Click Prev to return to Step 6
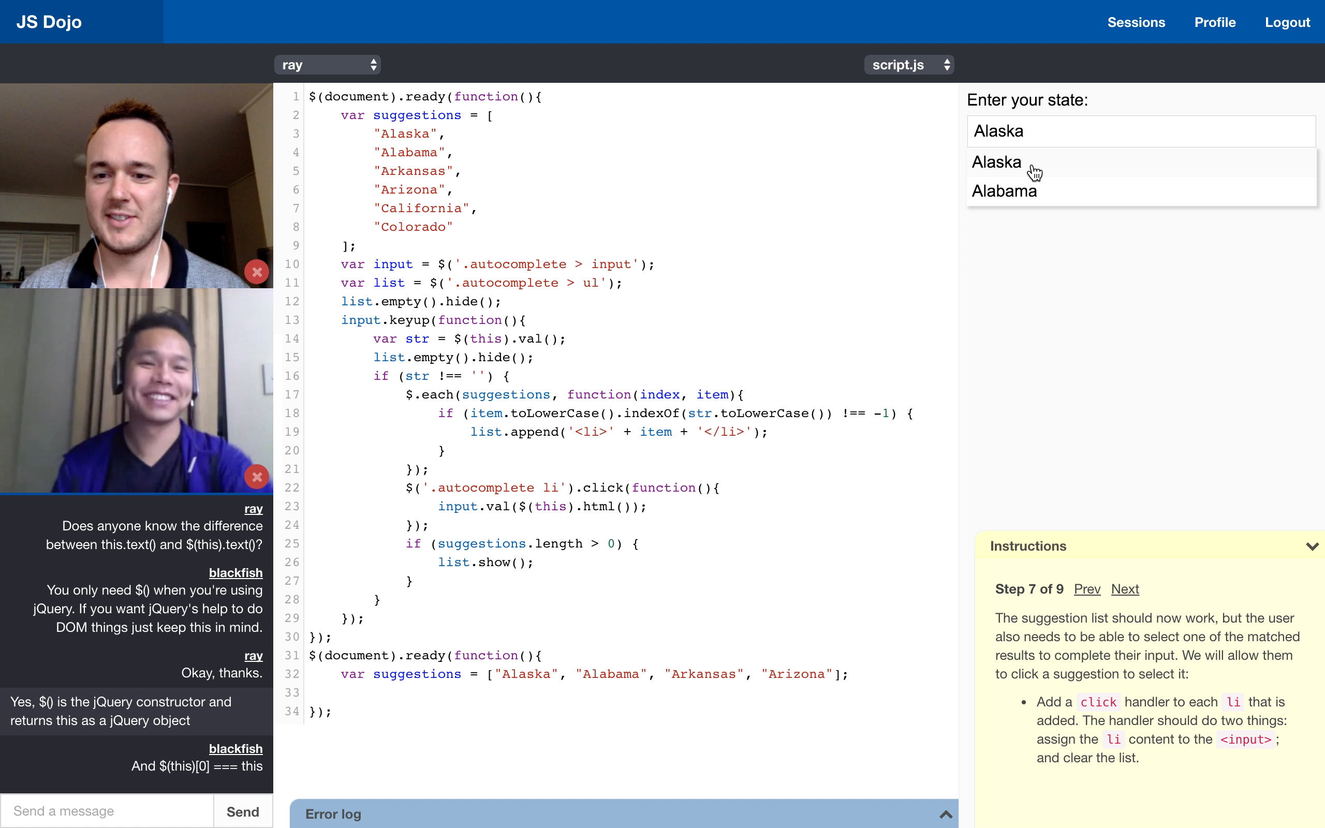Image resolution: width=1325 pixels, height=828 pixels. [1087, 589]
